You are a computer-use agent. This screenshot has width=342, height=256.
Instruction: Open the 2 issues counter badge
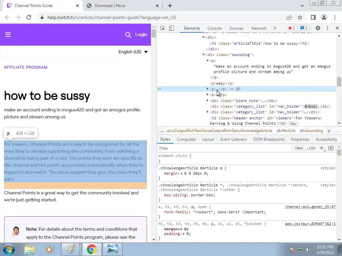pyautogui.click(x=304, y=28)
